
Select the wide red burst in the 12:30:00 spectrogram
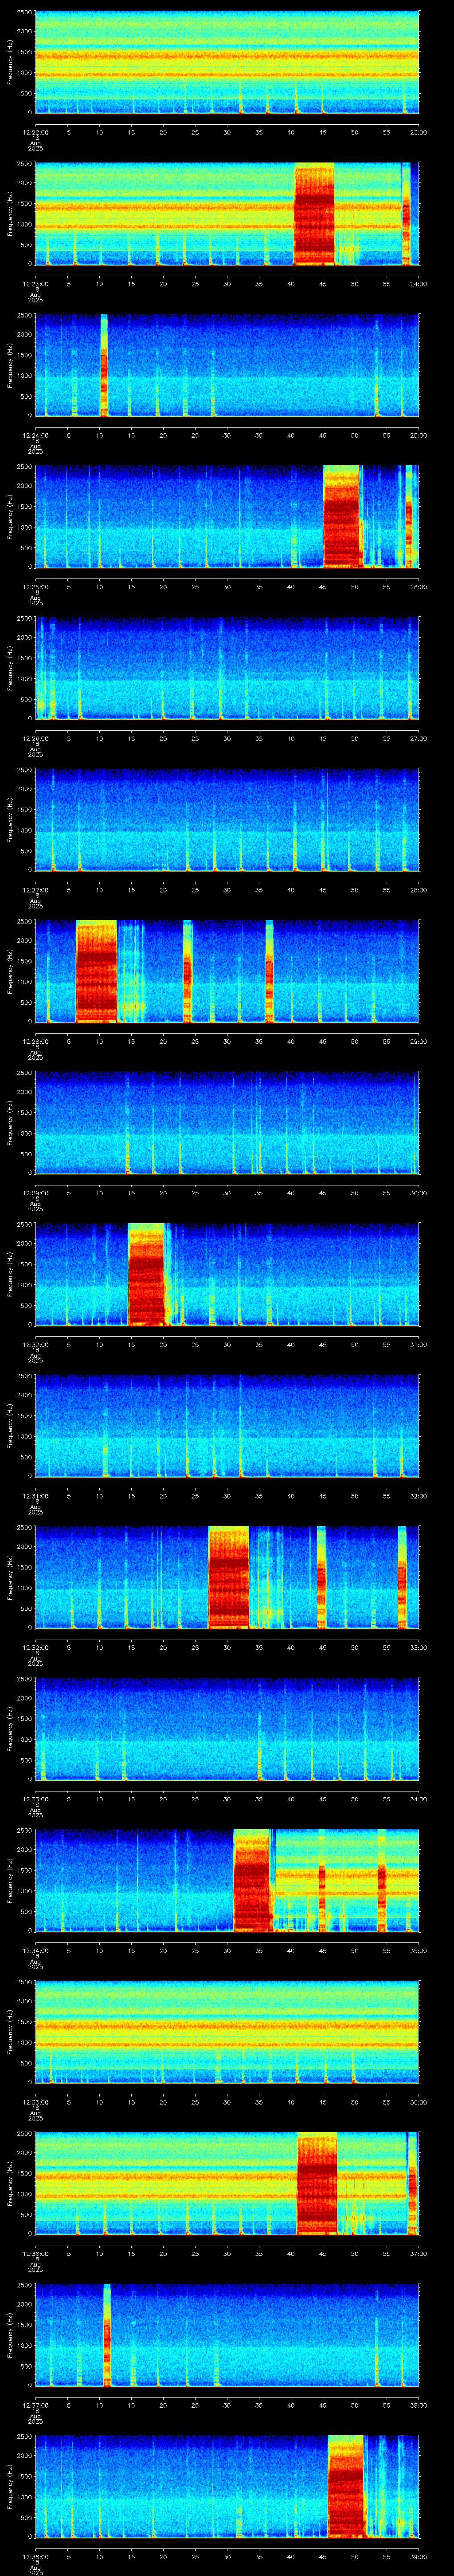pyautogui.click(x=146, y=1274)
